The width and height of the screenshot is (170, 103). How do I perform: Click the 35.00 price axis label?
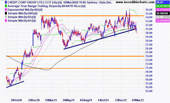149,14
